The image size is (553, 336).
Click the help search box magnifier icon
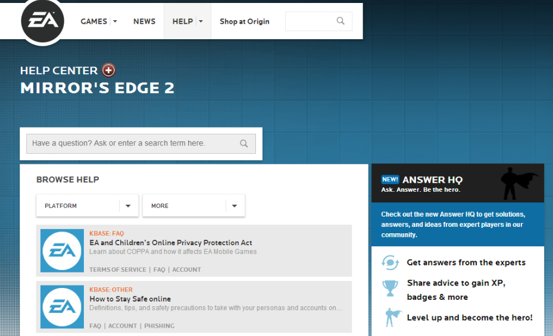click(243, 144)
